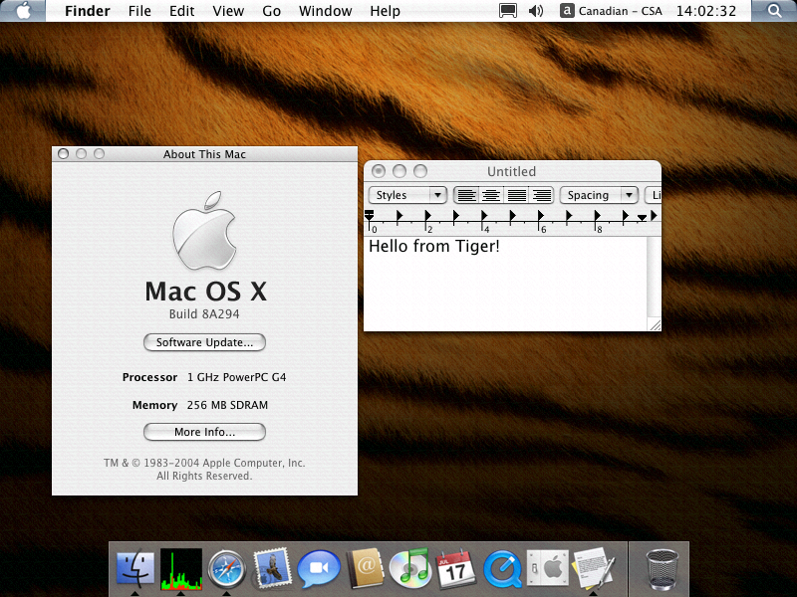Open the File menu
Viewport: 797px width, 597px height.
click(139, 11)
